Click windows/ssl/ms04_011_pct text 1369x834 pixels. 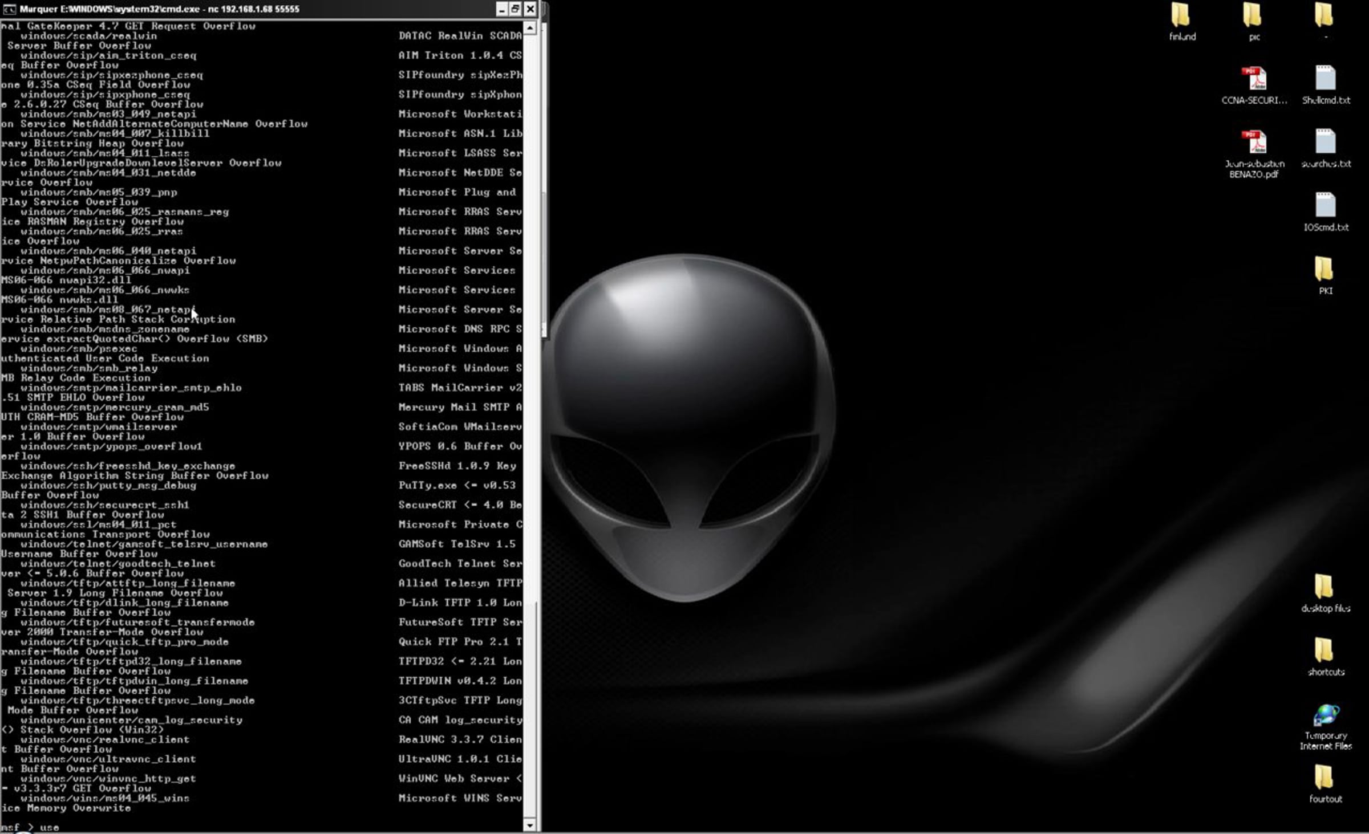point(99,524)
